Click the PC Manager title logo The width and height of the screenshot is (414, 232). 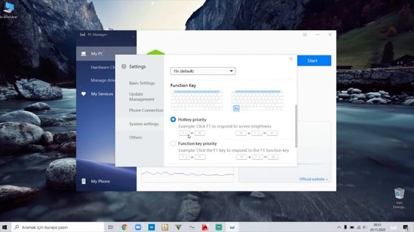coord(82,34)
